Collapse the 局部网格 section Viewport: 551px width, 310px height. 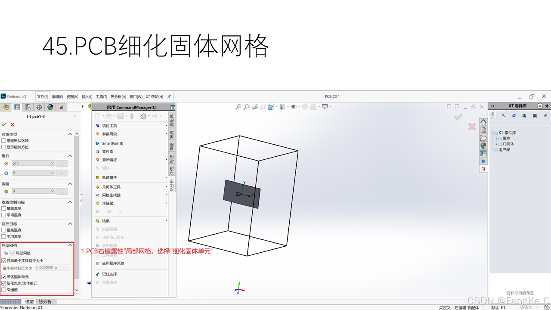[71, 245]
